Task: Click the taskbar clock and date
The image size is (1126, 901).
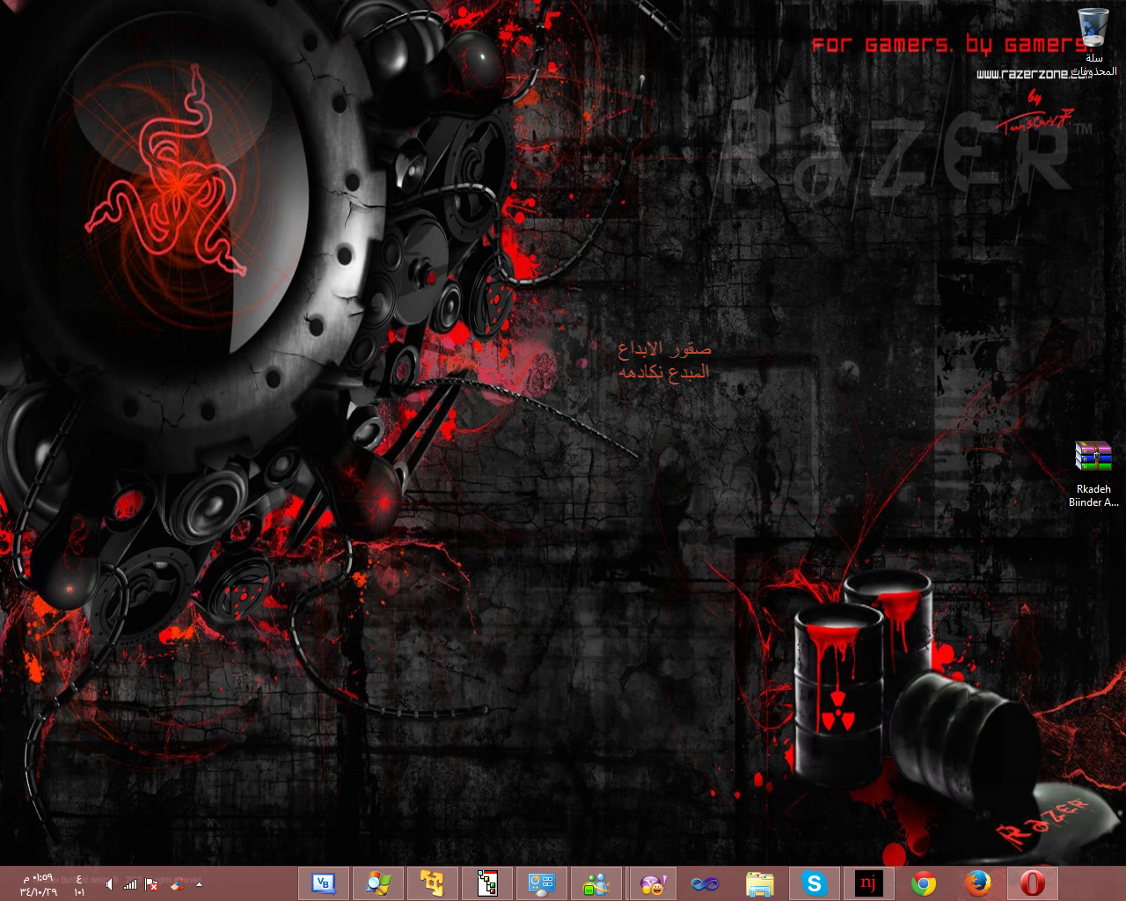Action: click(39, 884)
